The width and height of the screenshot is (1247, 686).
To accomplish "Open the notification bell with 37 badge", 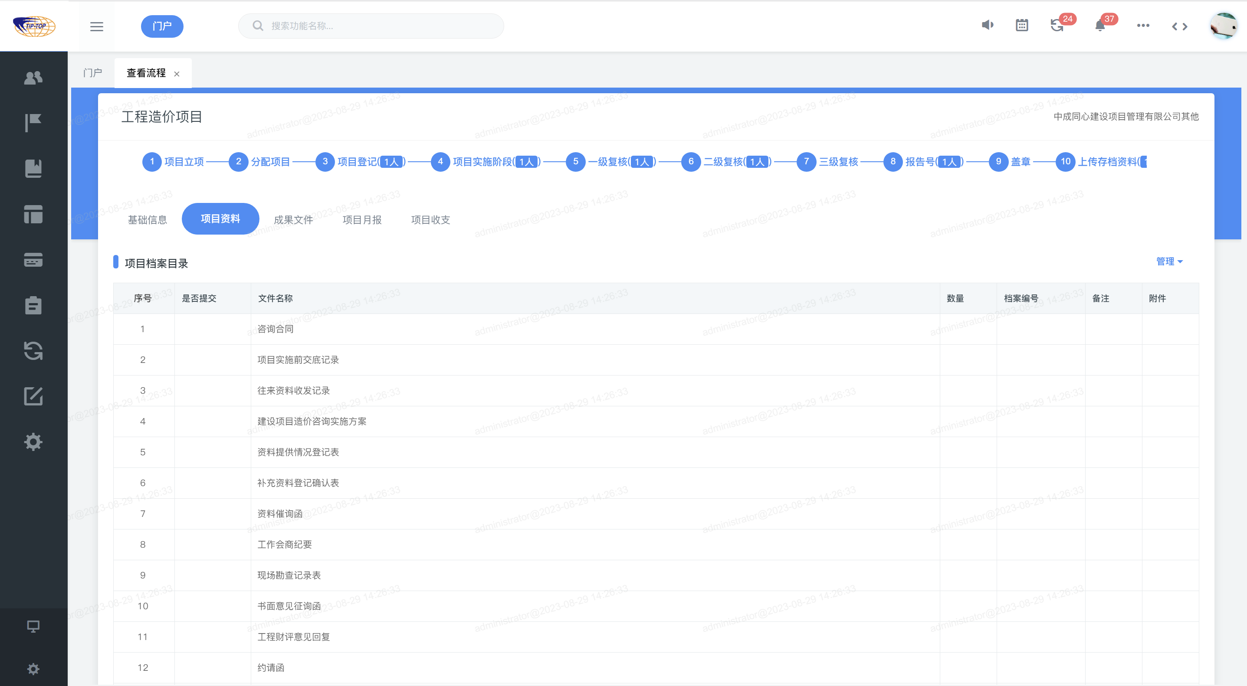I will [x=1100, y=25].
